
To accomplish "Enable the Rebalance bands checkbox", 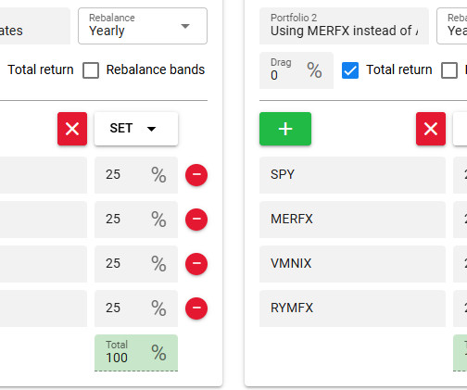I will 91,70.
